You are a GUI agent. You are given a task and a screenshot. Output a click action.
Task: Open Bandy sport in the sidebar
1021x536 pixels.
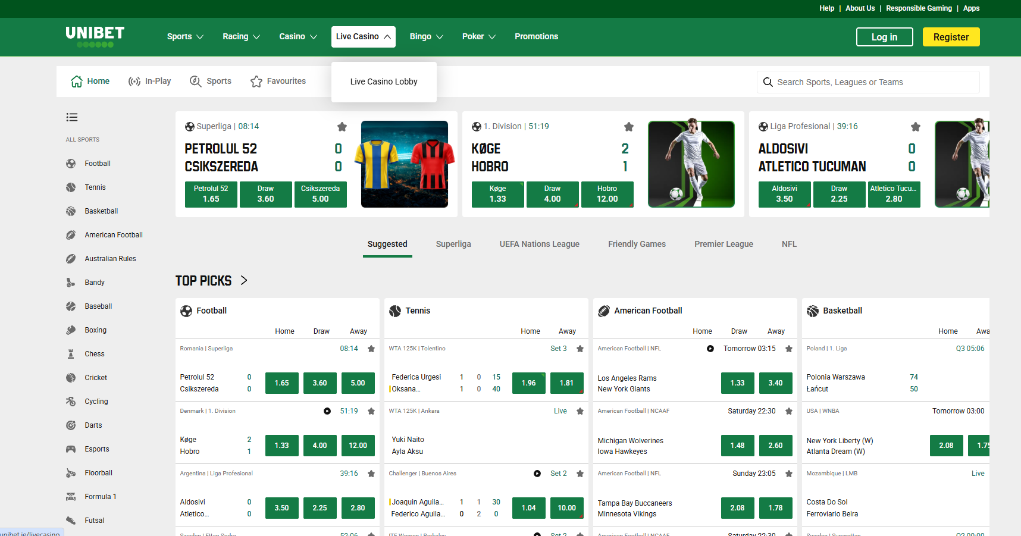(95, 283)
